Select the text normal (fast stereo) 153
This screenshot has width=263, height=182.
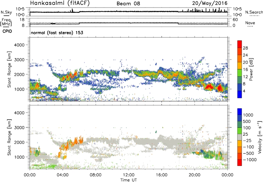(57, 33)
